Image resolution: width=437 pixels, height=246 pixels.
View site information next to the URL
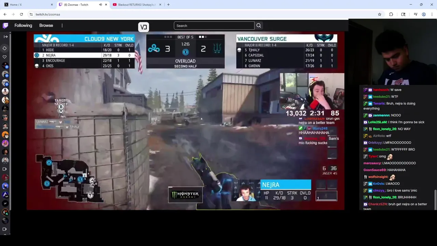point(31,14)
